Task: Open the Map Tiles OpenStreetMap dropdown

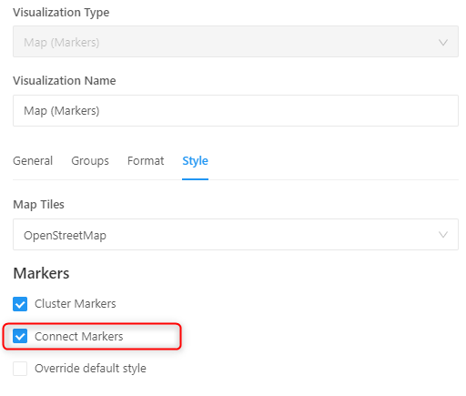Action: point(236,235)
